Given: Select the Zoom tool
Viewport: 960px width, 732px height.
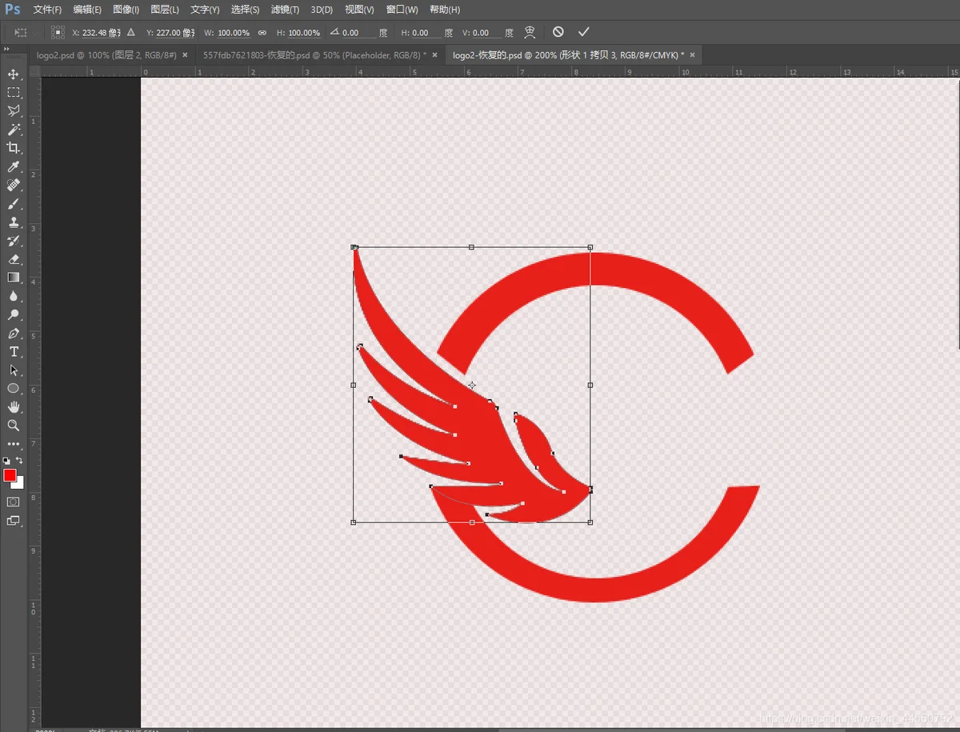Looking at the screenshot, I should (x=14, y=426).
